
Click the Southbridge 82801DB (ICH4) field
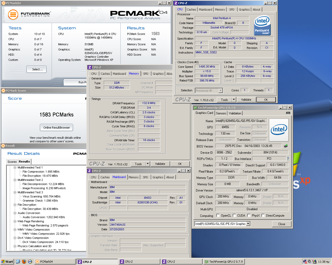pyautogui.click(x=148, y=202)
